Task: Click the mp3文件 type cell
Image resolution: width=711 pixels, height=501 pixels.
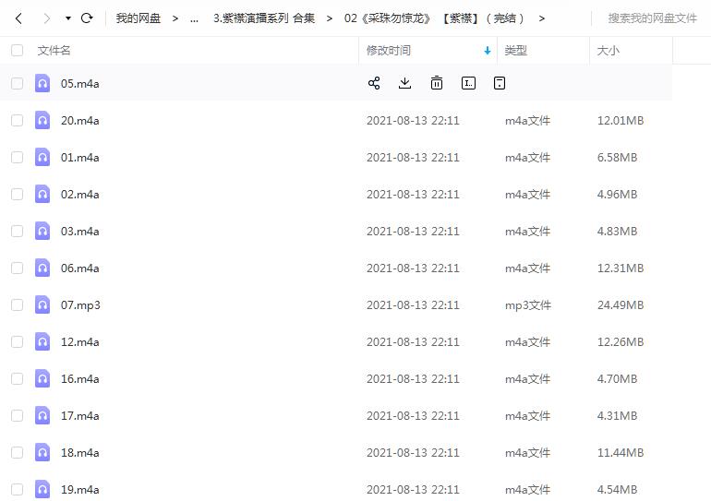Action: coord(528,305)
